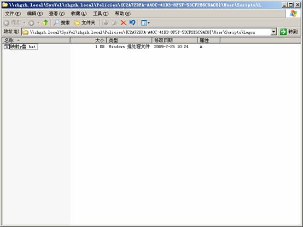
Task: Click the Up folder arrow icon
Action: click(x=45, y=23)
